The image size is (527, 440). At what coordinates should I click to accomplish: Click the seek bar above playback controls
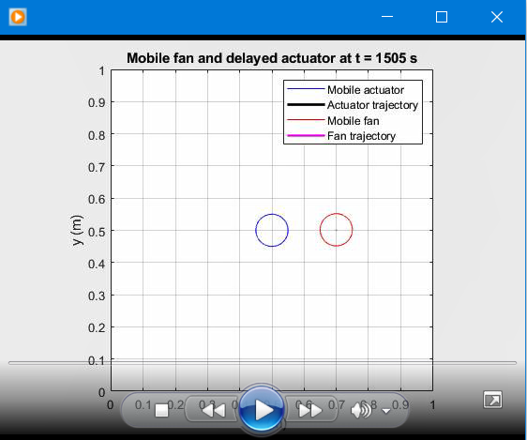(263, 363)
